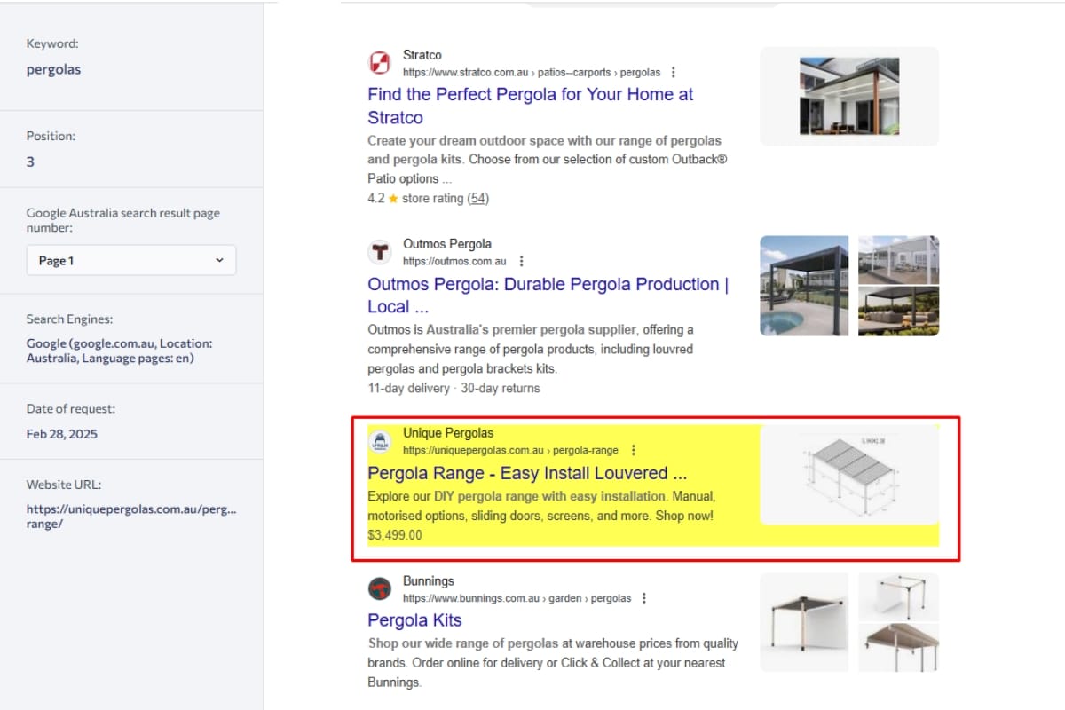The width and height of the screenshot is (1065, 710).
Task: Open three-dot menu beside Stratco URL
Action: coord(674,73)
